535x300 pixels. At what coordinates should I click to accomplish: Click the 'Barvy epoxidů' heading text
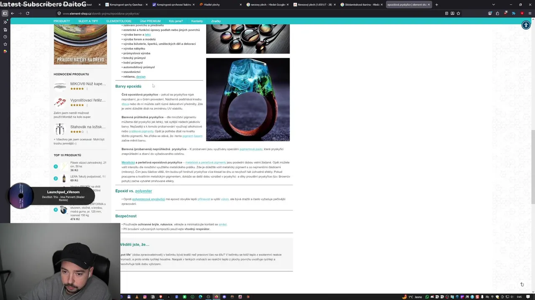(x=128, y=86)
